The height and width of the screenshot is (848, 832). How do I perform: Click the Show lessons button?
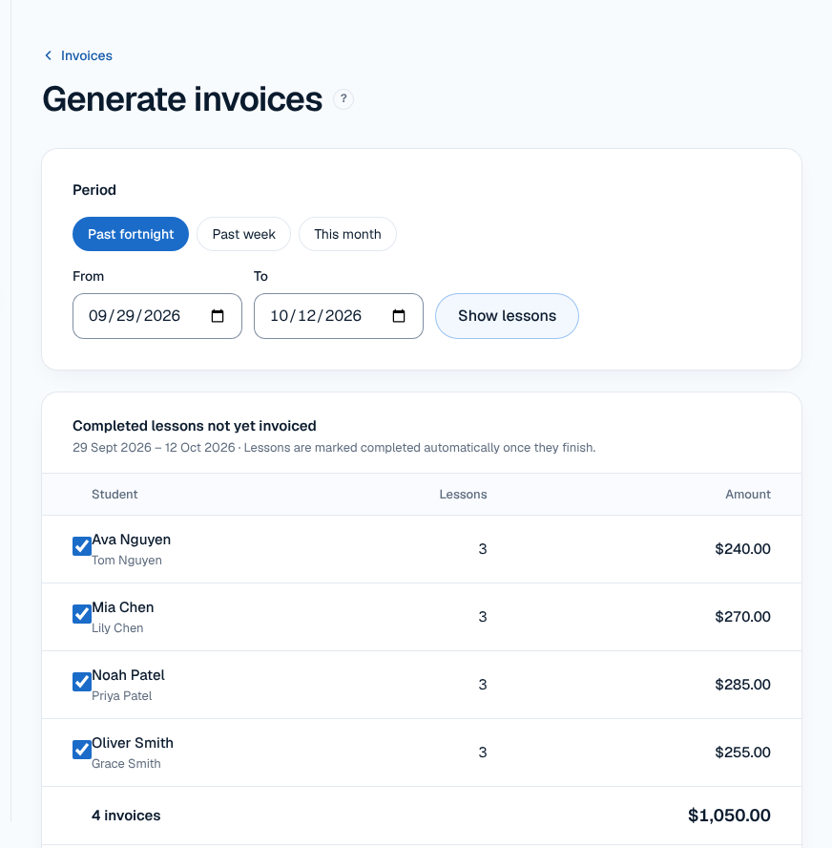(x=507, y=316)
